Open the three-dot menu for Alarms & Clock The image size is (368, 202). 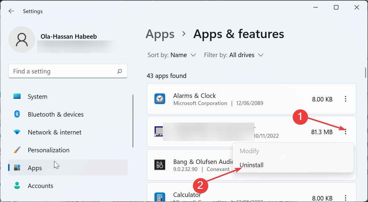(x=346, y=99)
